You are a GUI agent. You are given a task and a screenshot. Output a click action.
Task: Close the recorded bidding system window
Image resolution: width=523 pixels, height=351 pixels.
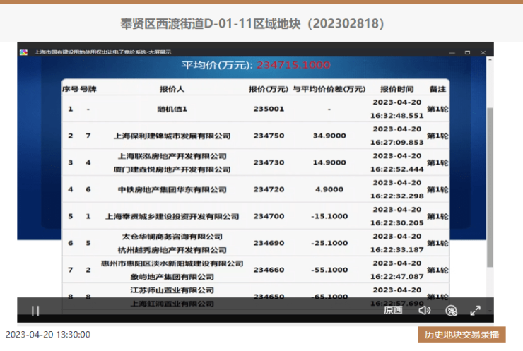click(483, 53)
